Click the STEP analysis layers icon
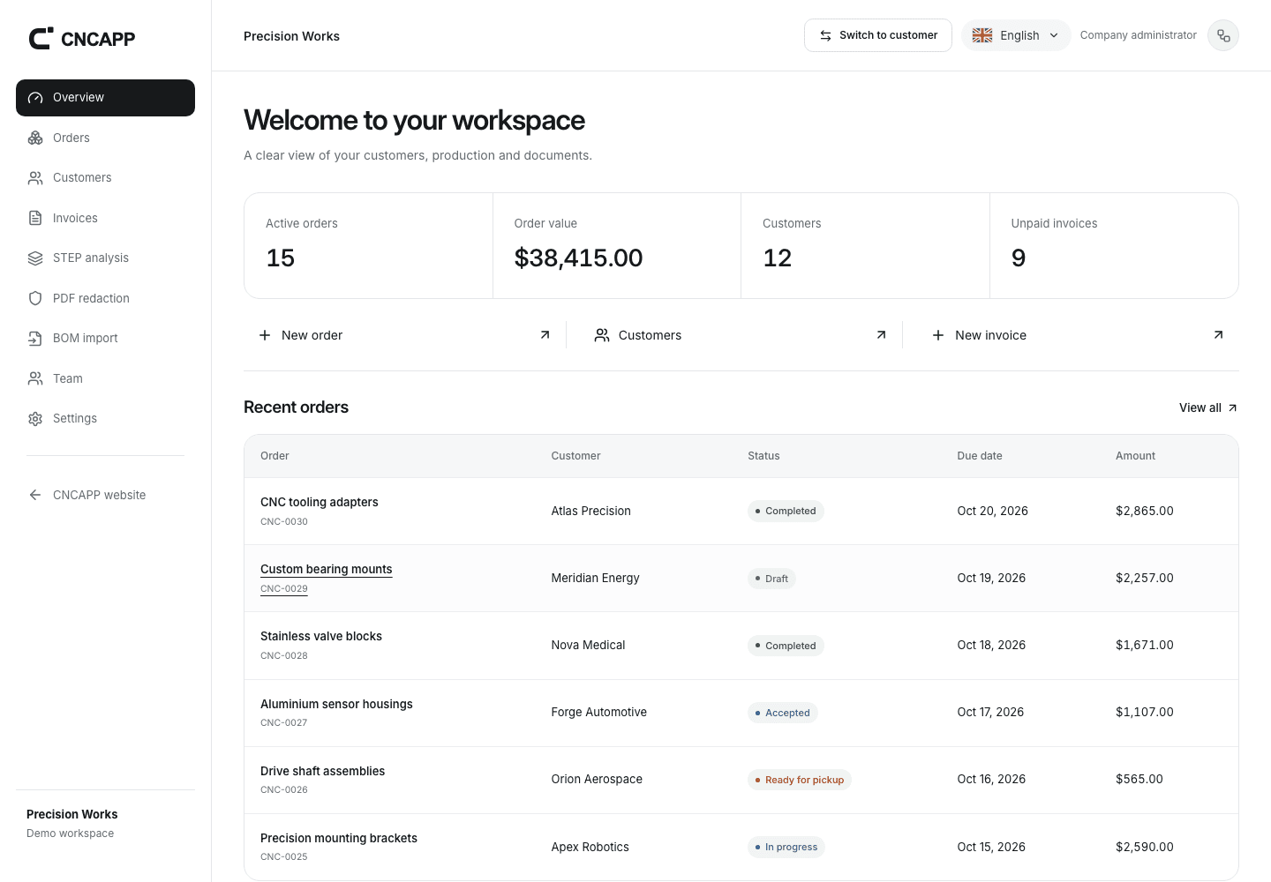 click(x=35, y=258)
